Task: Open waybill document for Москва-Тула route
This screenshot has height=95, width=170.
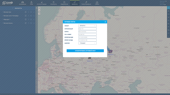Action: coord(26,12)
